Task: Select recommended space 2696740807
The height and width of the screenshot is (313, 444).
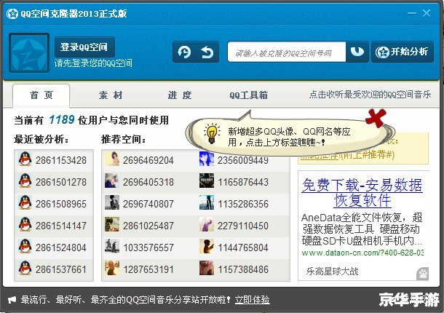Action: coord(148,204)
